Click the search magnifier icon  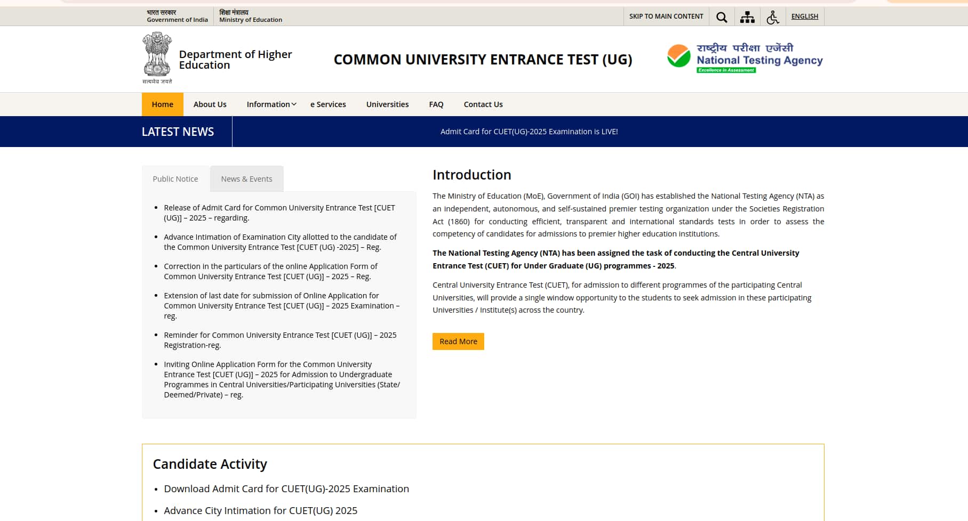coord(722,17)
